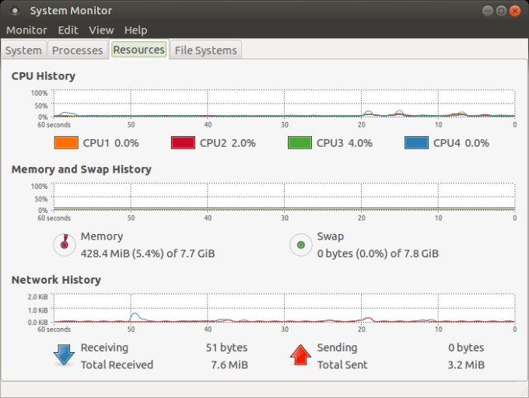
Task: Open the Monitor menu
Action: (x=26, y=30)
